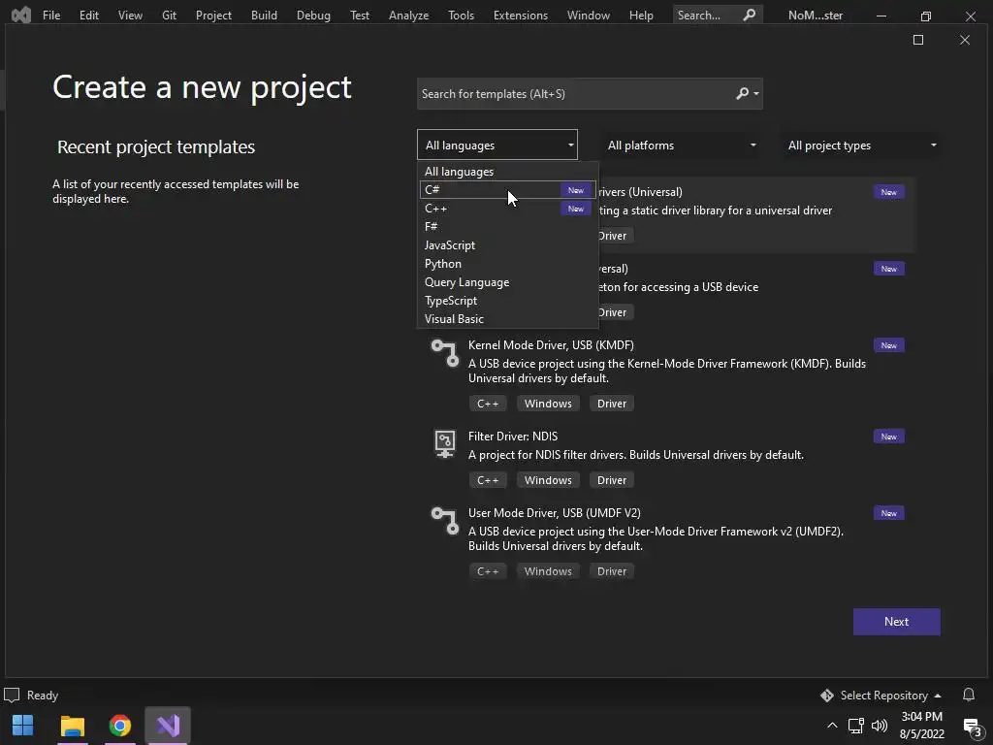Open the Debug menu
Image resolution: width=993 pixels, height=745 pixels.
click(313, 16)
